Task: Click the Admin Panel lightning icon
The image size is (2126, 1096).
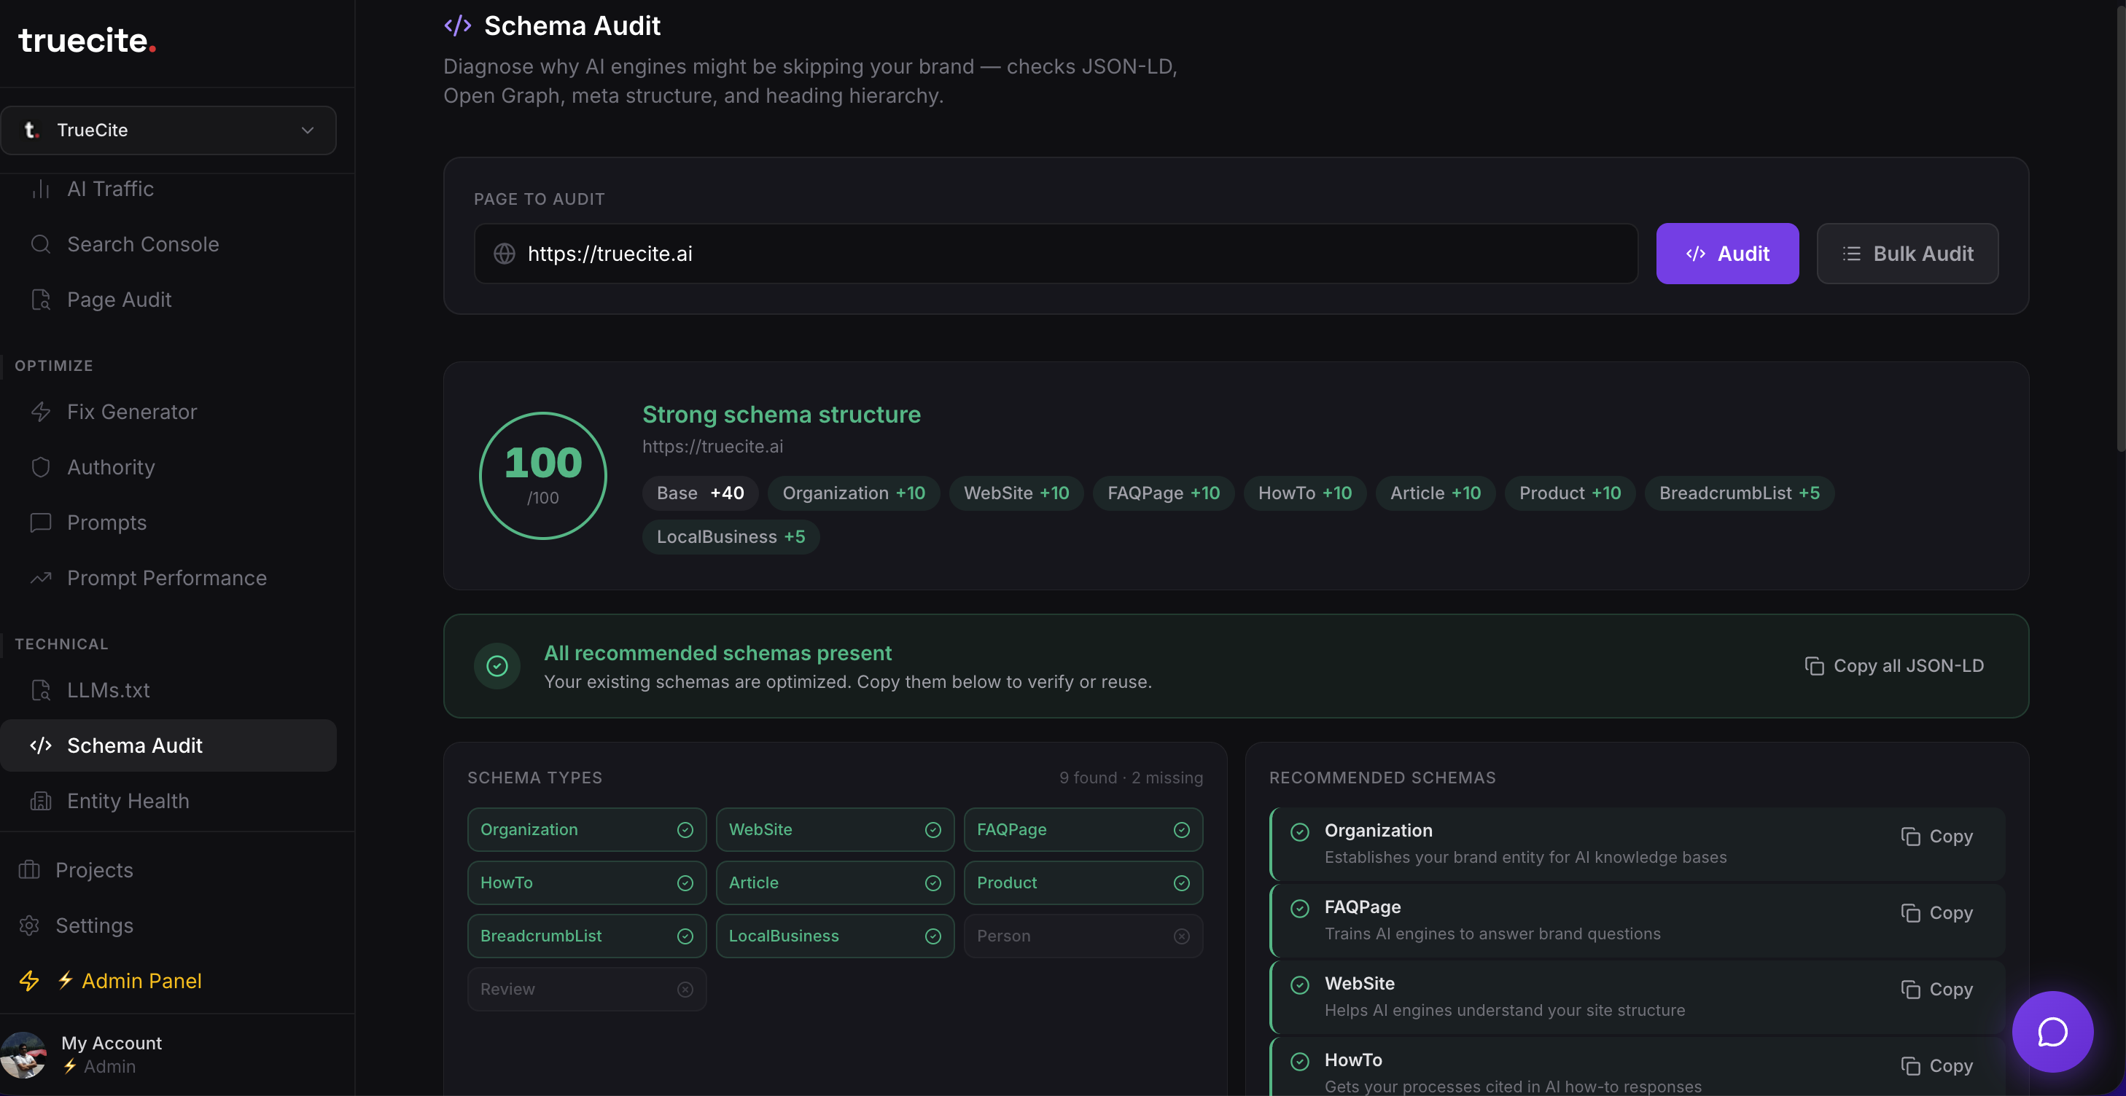Action: (x=29, y=981)
